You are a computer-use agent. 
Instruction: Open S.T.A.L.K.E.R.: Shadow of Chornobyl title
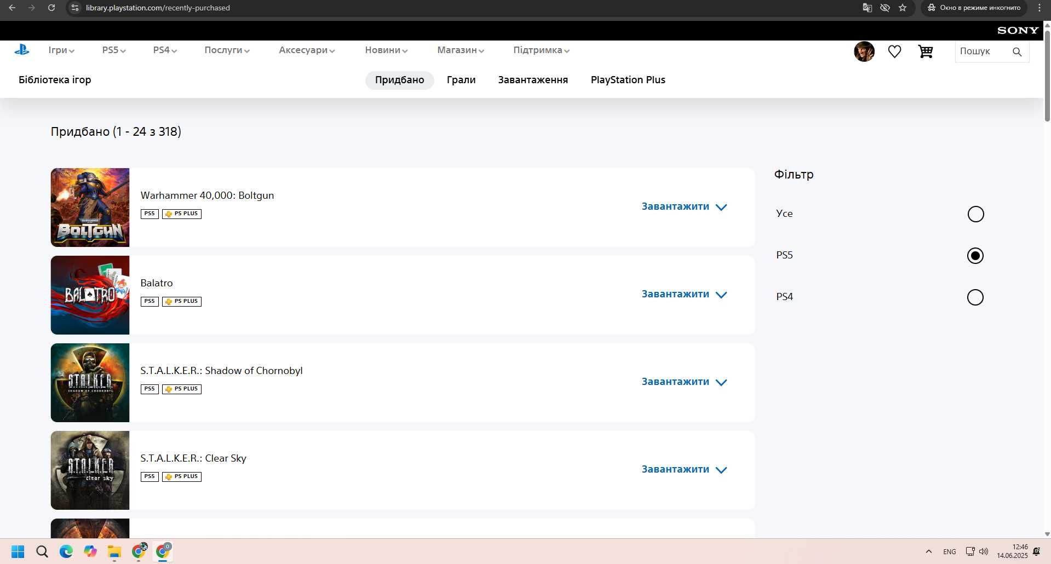pyautogui.click(x=221, y=371)
